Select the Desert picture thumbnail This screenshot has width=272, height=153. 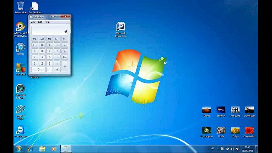tap(207, 112)
